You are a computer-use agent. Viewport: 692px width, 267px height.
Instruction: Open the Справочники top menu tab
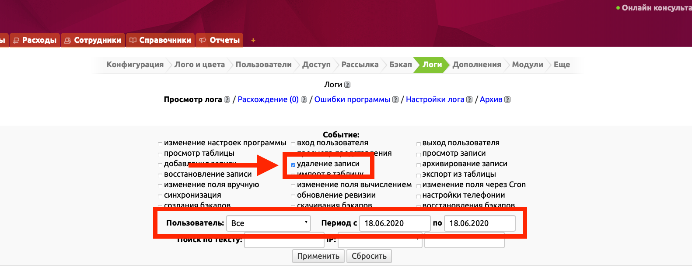click(x=161, y=40)
